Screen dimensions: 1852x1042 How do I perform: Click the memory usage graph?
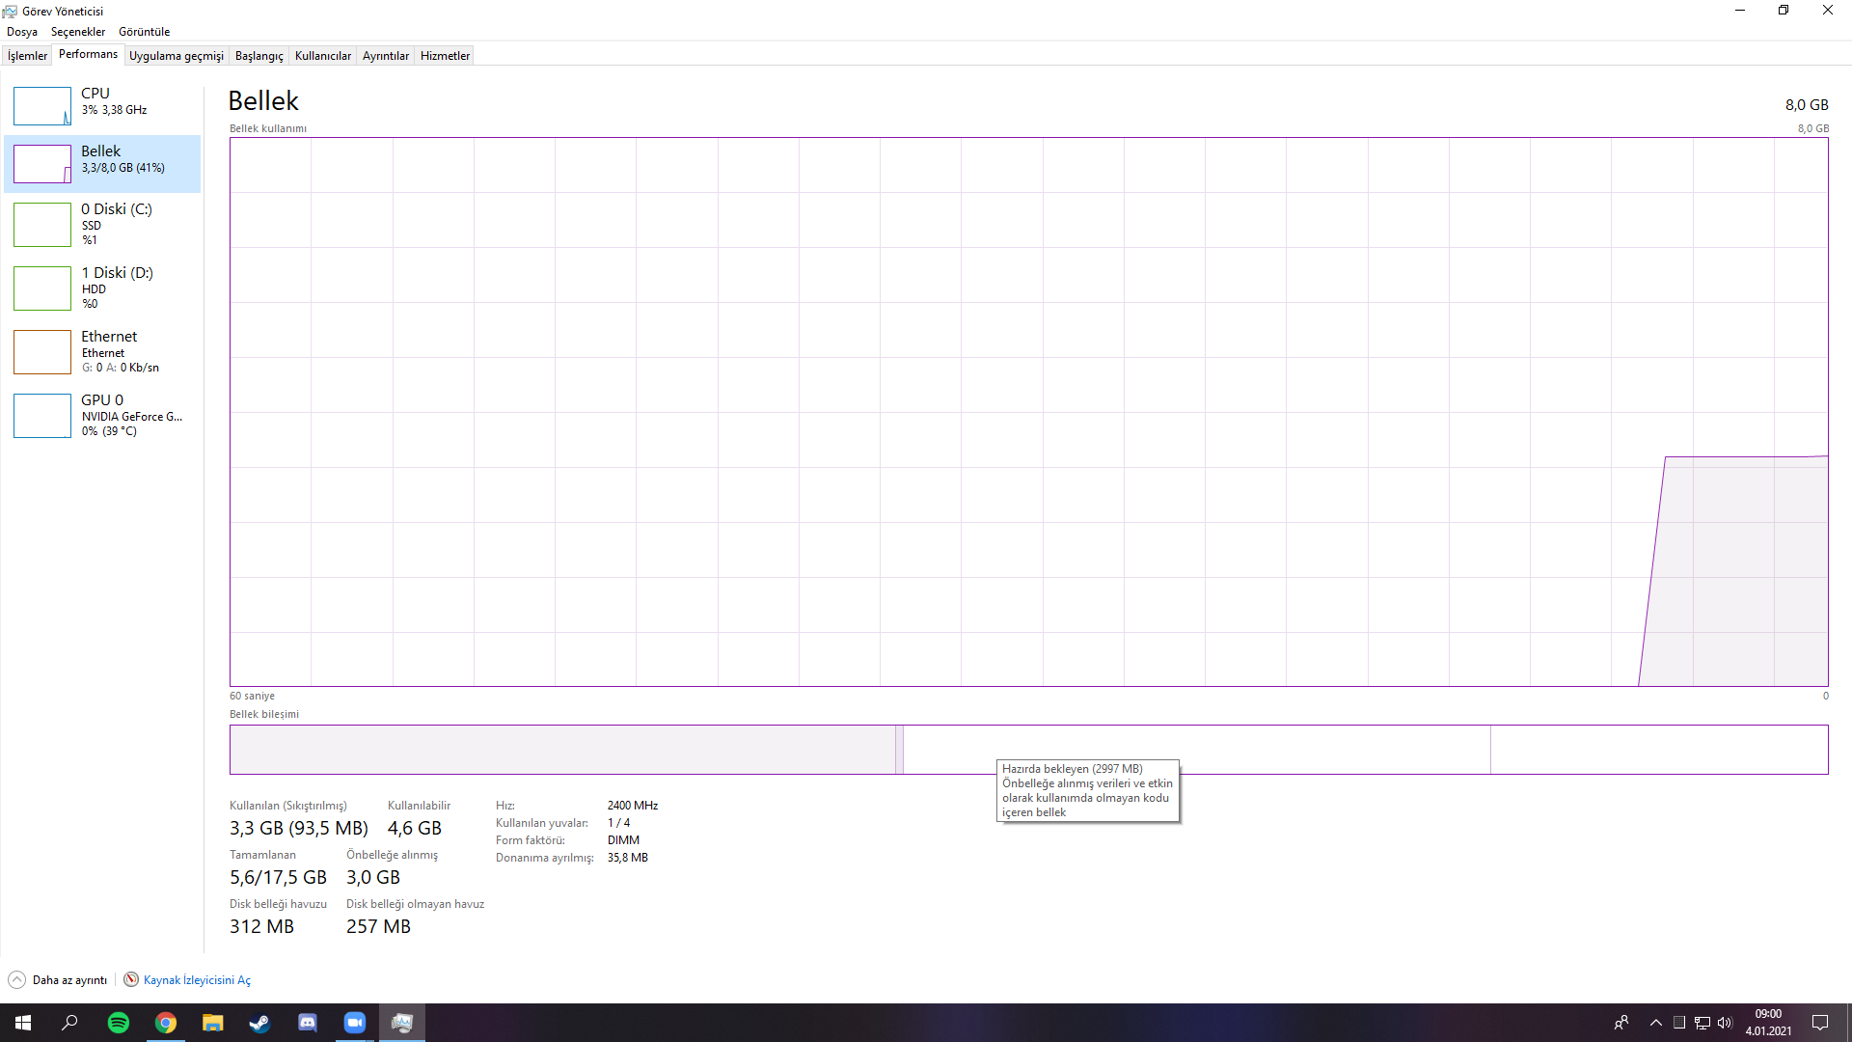1028,412
